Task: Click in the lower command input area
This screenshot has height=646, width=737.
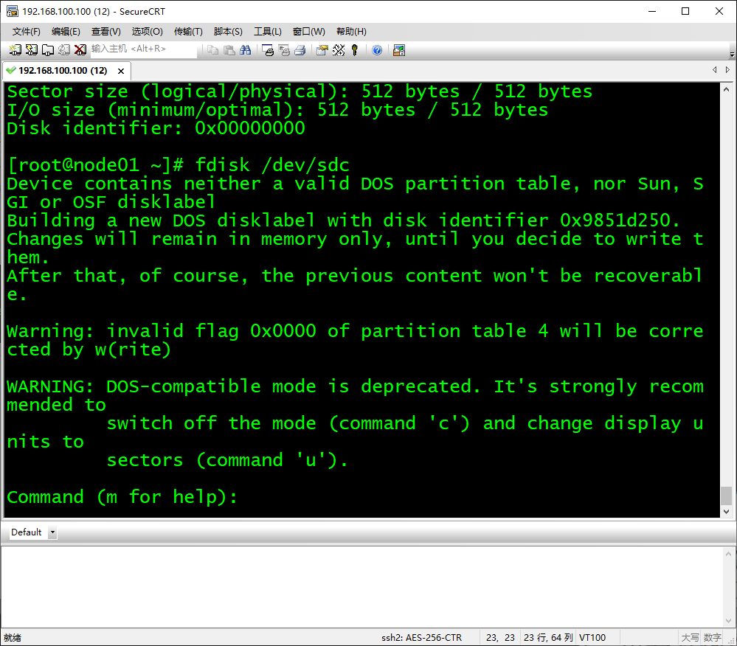Action: point(362,587)
